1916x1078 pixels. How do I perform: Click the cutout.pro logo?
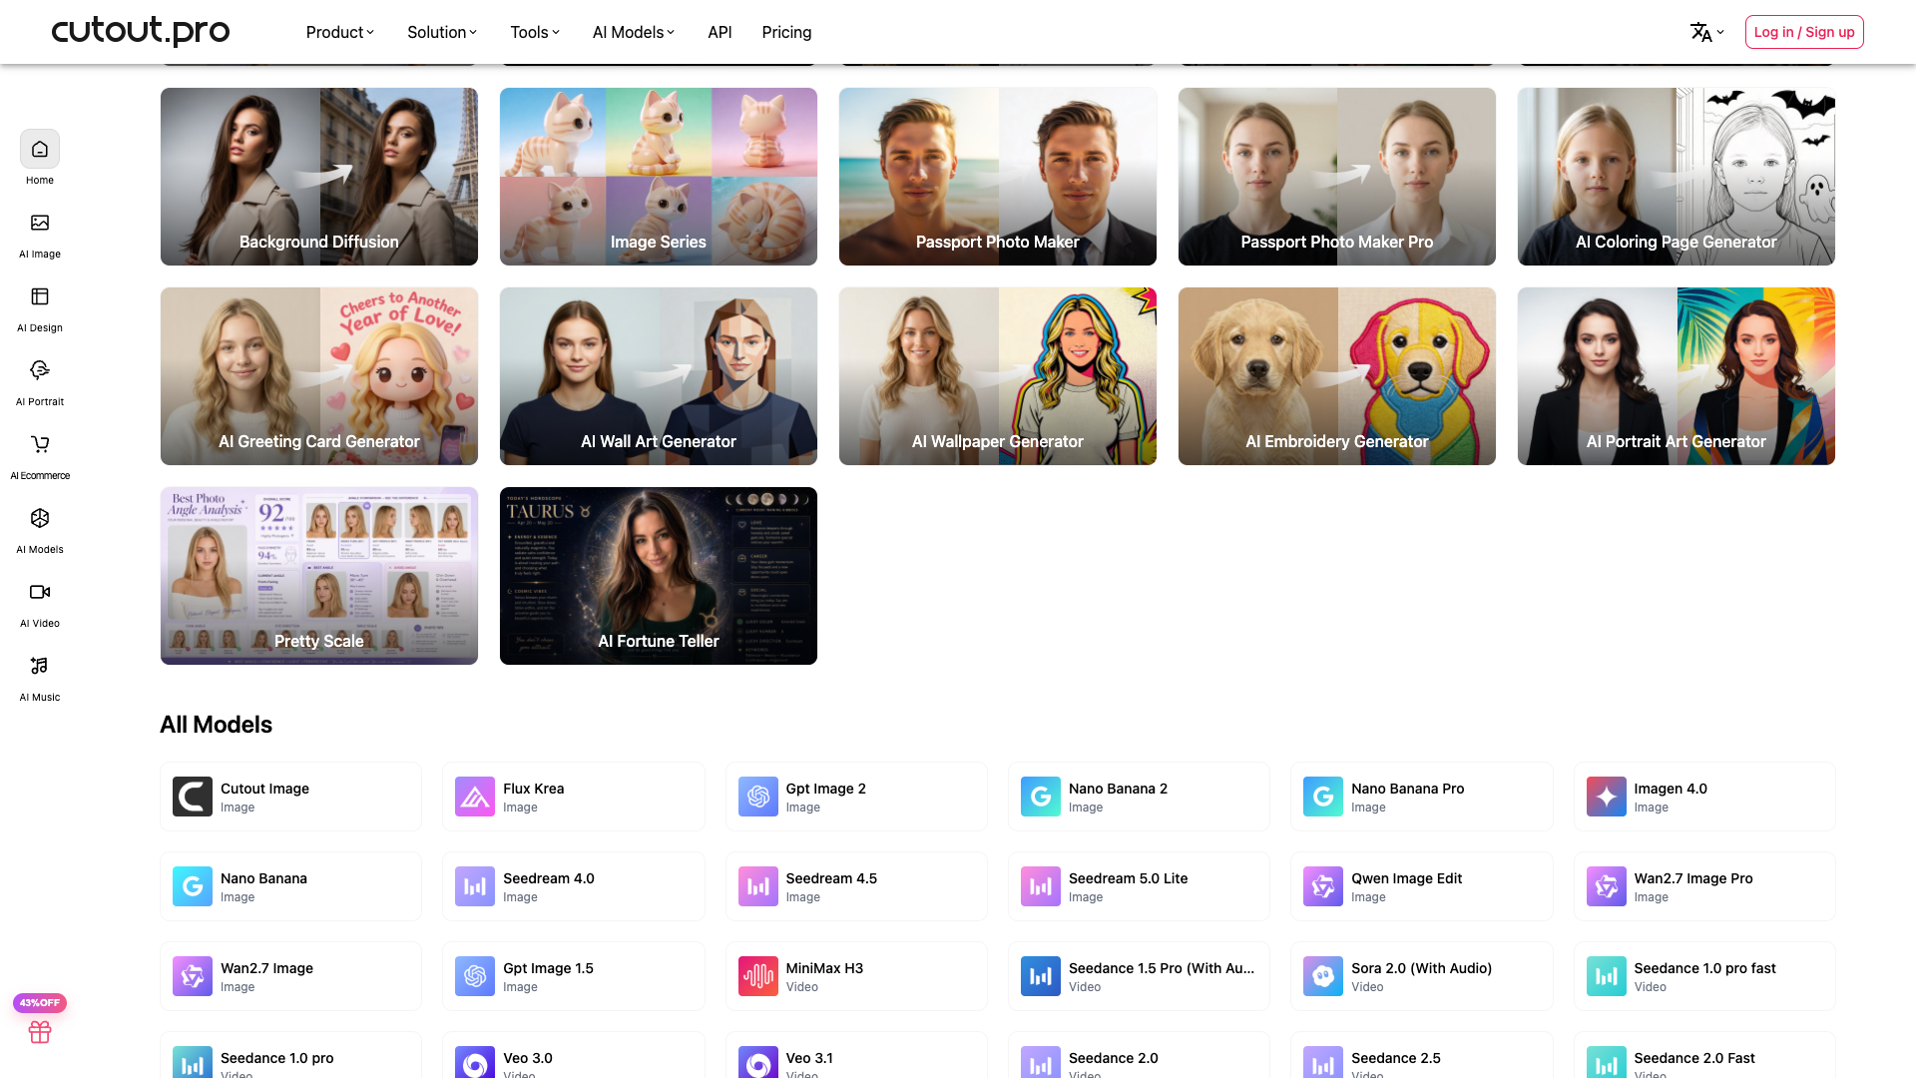point(141,31)
